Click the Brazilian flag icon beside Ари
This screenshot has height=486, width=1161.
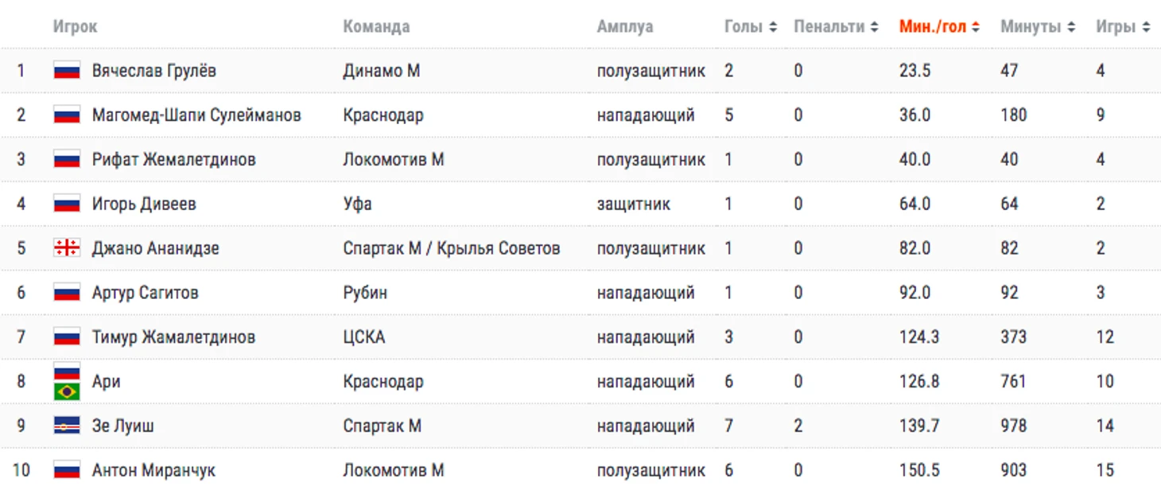67,391
